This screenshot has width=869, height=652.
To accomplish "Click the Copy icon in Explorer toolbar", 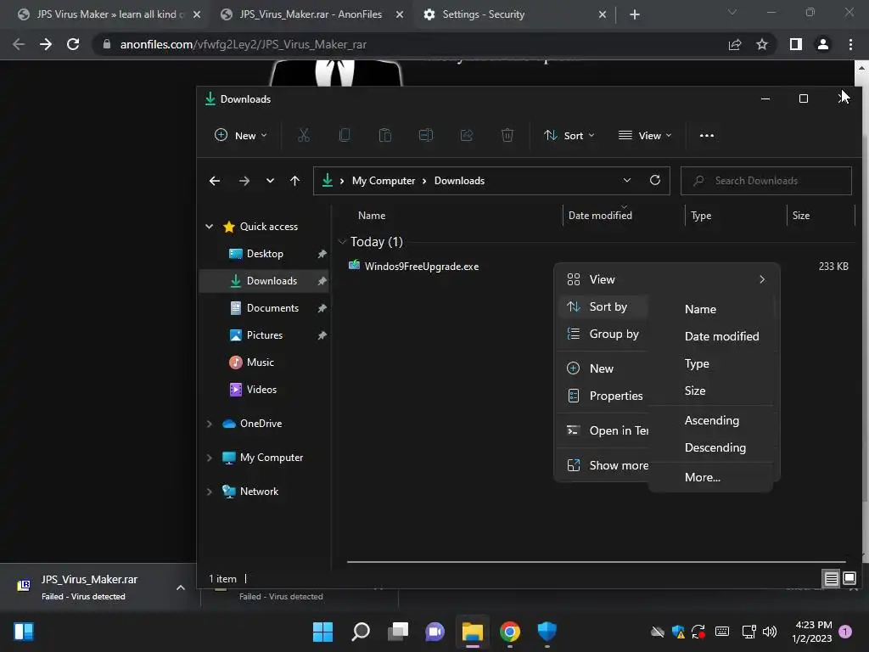I will pos(345,135).
